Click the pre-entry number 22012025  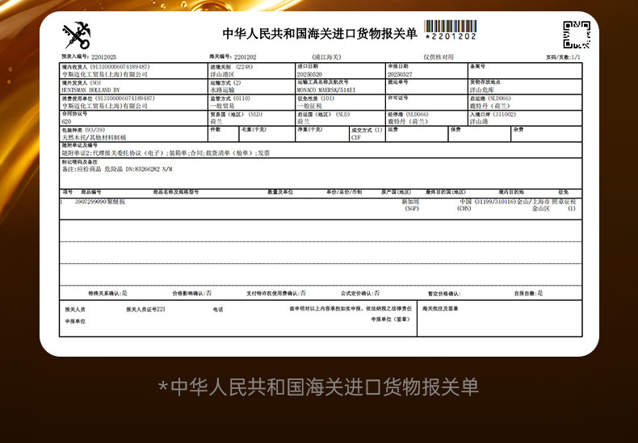[x=103, y=57]
